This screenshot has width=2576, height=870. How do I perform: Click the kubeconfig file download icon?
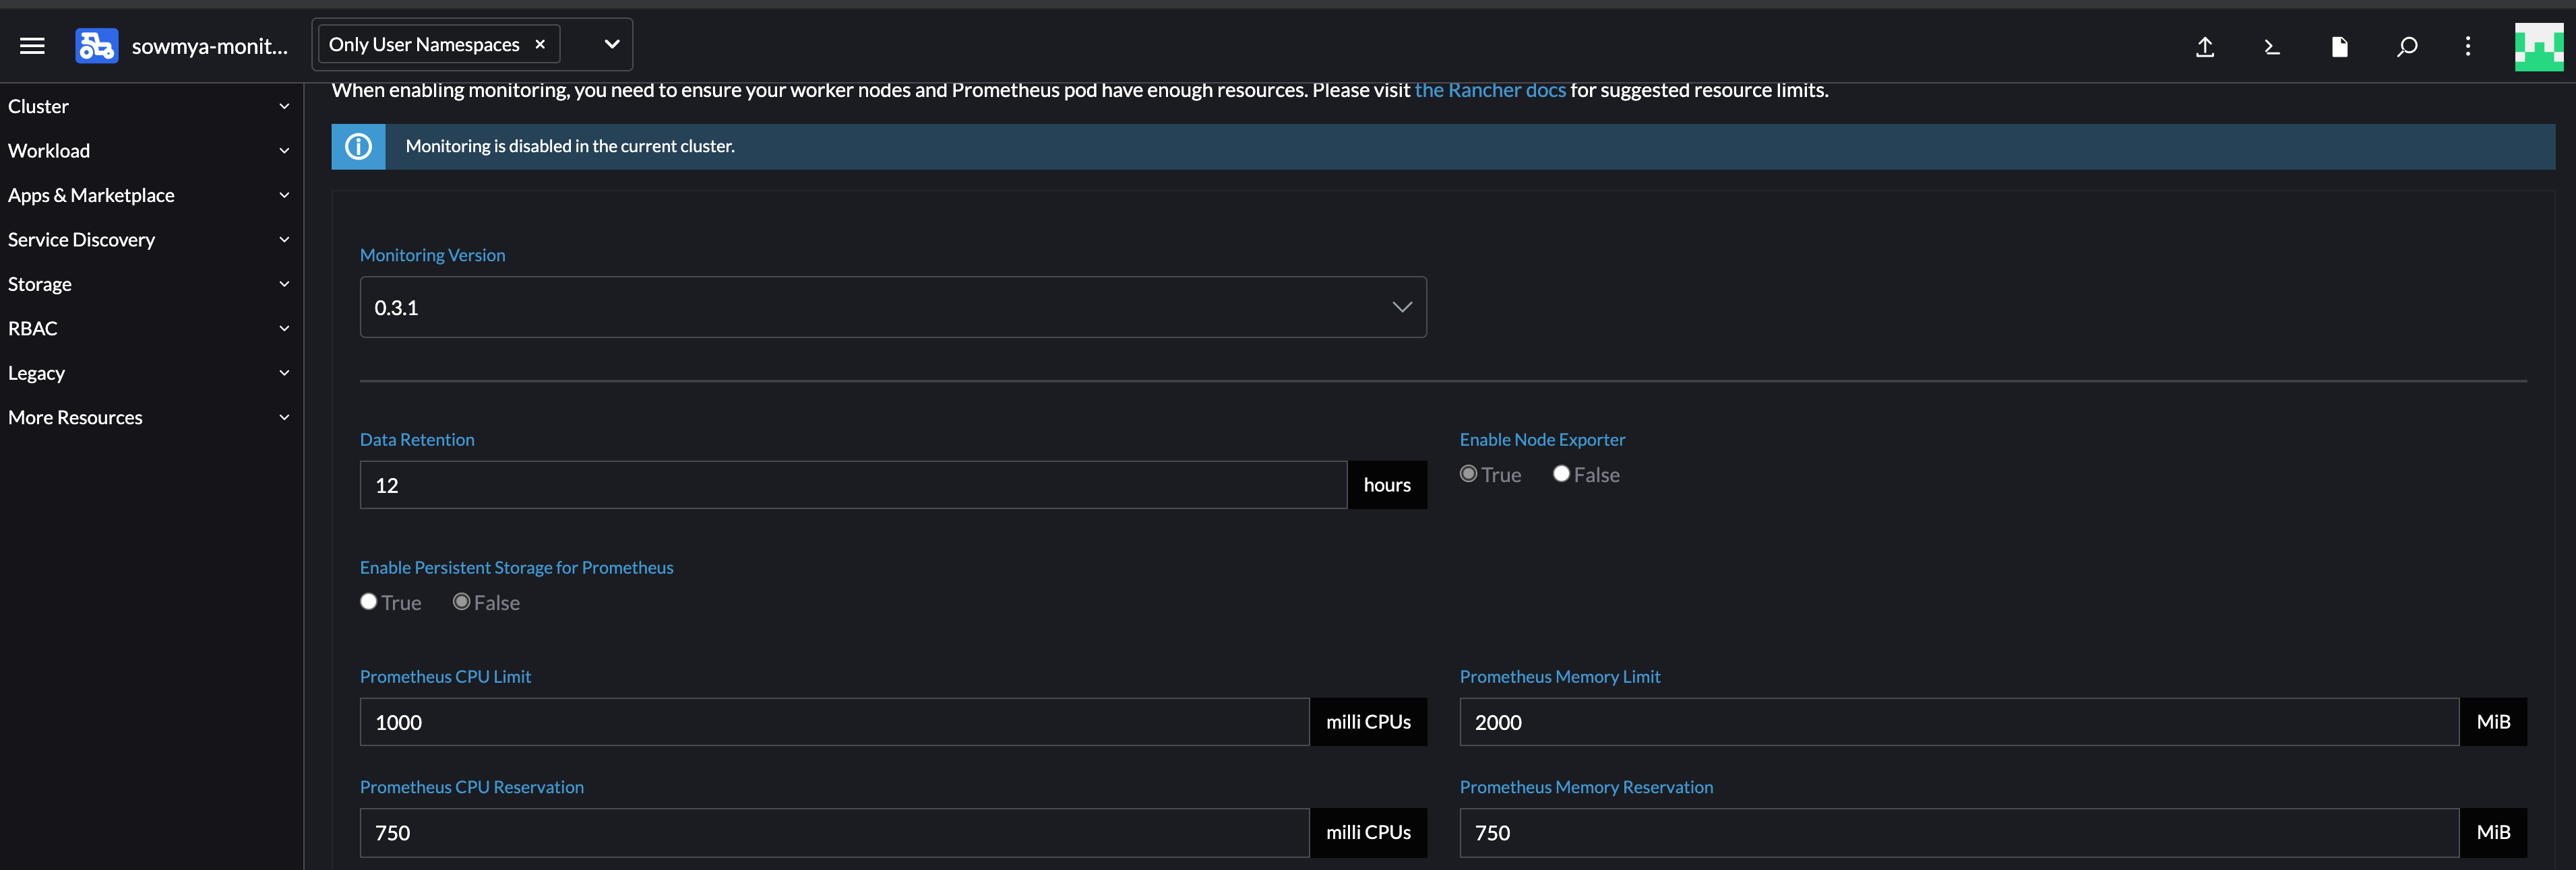(2339, 47)
